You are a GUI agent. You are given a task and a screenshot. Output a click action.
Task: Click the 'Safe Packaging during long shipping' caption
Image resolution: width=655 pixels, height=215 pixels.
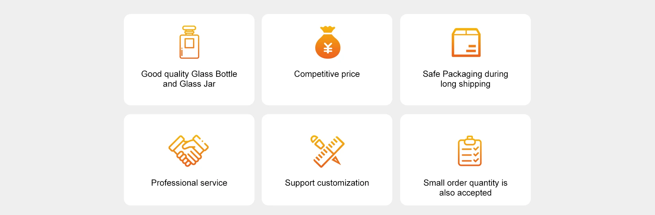click(465, 79)
